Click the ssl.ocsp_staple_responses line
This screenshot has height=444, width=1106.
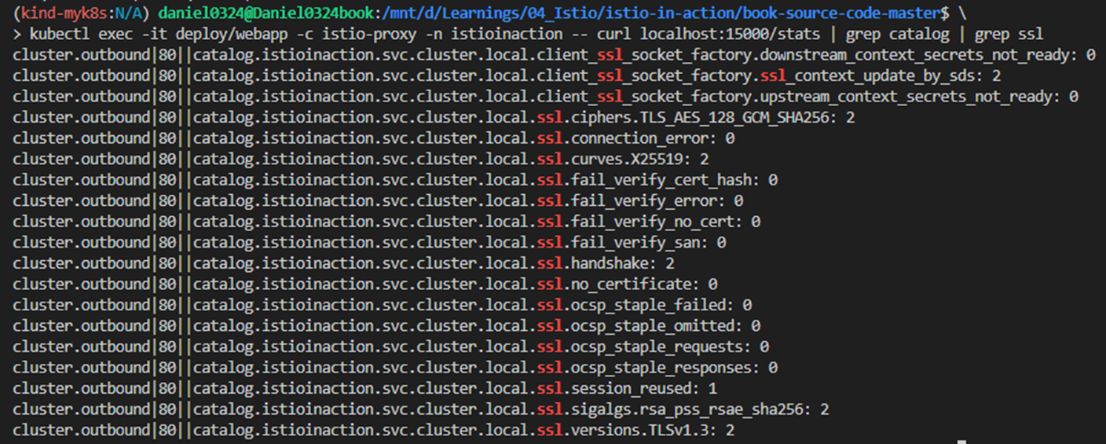pos(395,367)
